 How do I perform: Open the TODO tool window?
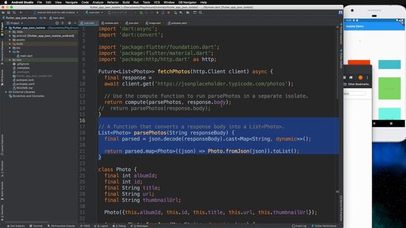point(85,226)
